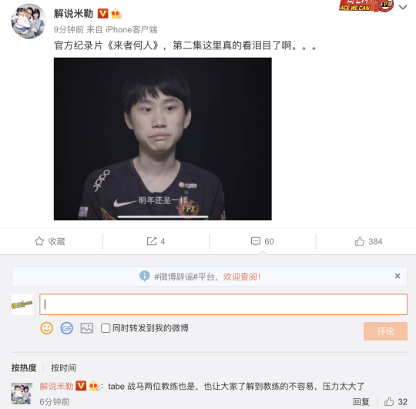The image size is (416, 409).
Task: Click the blue info icon in banner
Action: [x=145, y=276]
